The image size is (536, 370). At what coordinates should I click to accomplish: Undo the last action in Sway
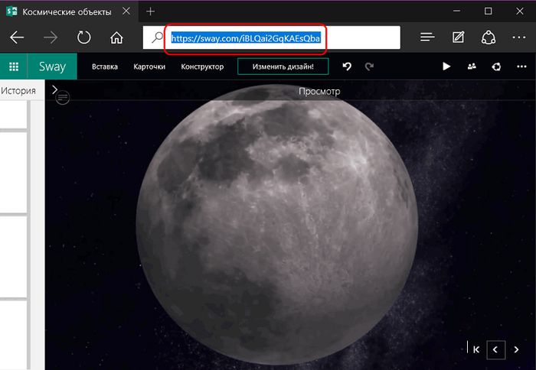click(x=347, y=67)
